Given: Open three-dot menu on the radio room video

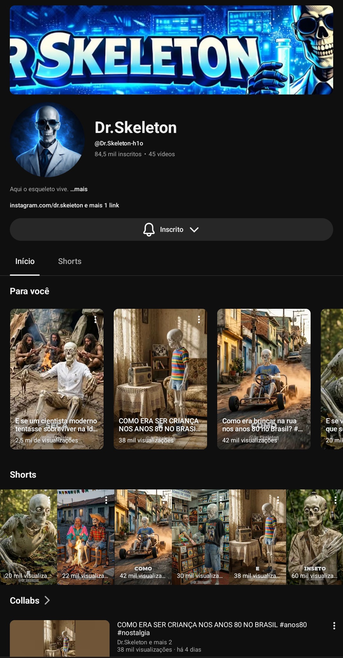Looking at the screenshot, I should click(x=199, y=319).
